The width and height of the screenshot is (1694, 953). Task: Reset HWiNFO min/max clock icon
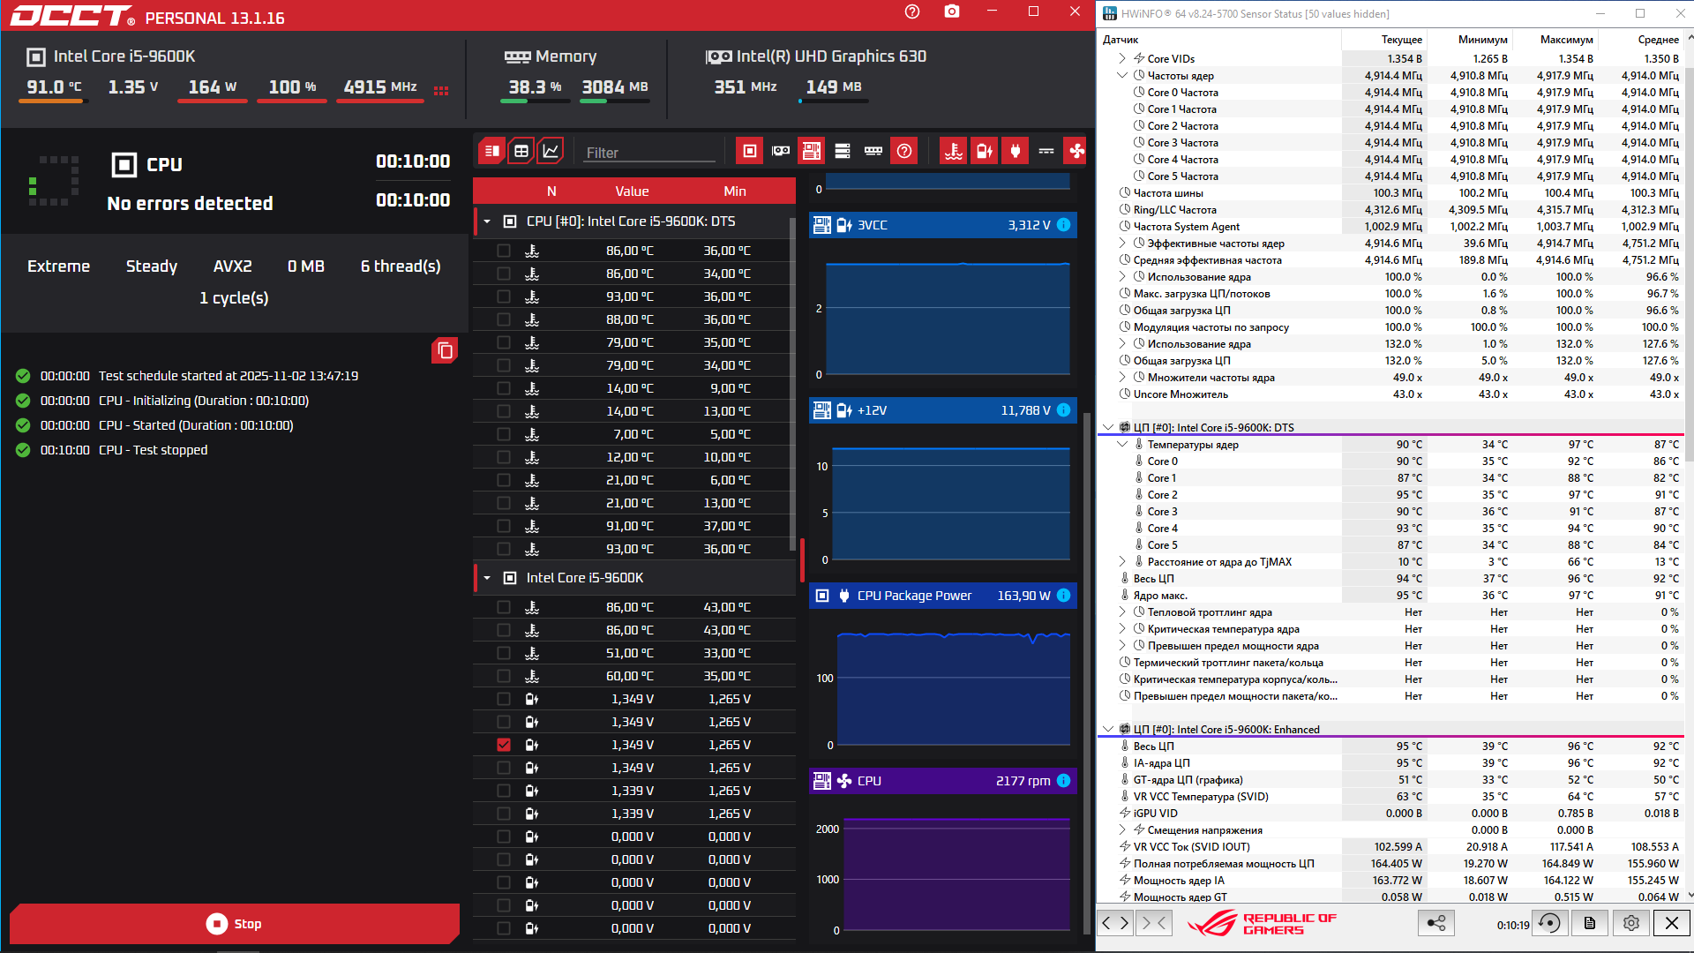(x=1549, y=923)
